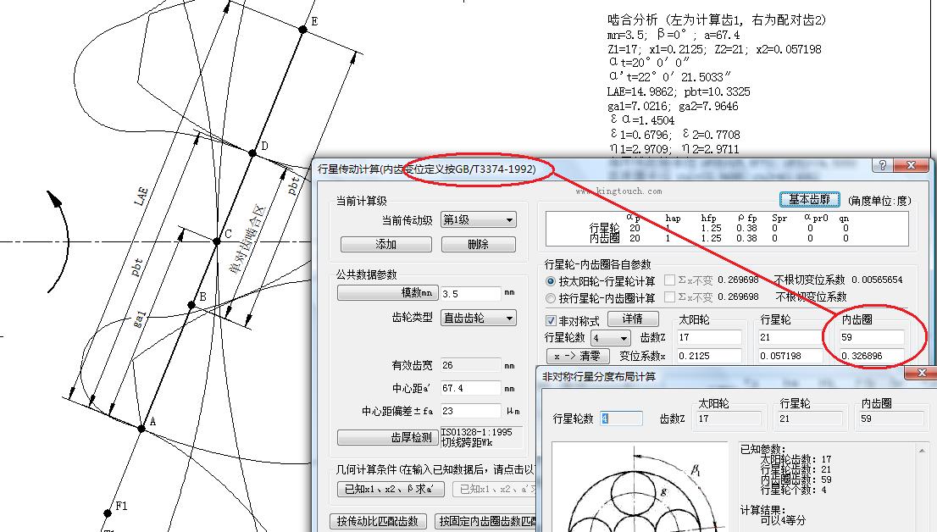
Task: Open the 当前传动级 dropdown showing 第1级
Action: click(x=478, y=220)
